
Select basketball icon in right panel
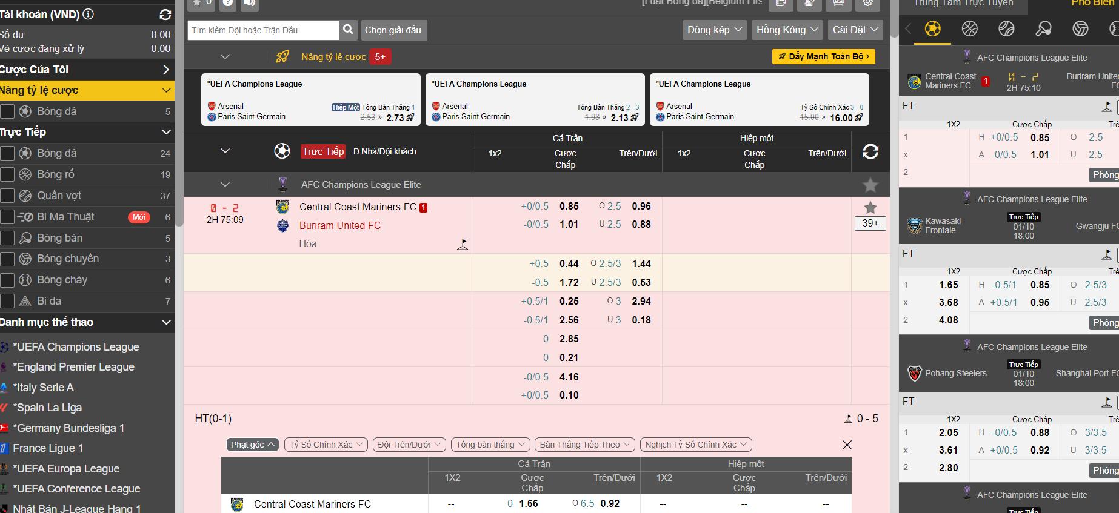tap(970, 28)
